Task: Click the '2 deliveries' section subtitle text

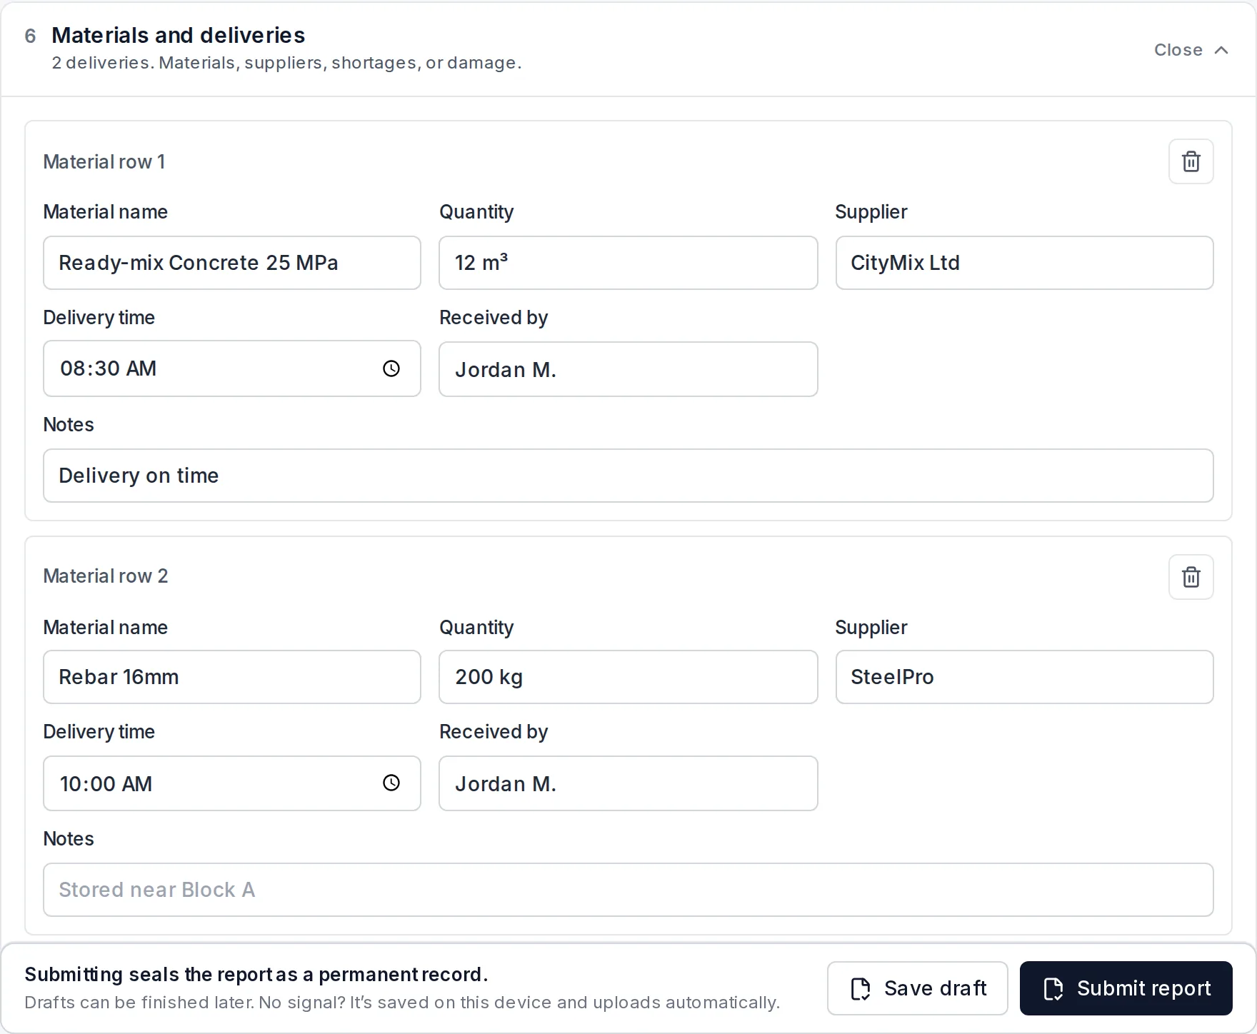Action: coord(286,63)
